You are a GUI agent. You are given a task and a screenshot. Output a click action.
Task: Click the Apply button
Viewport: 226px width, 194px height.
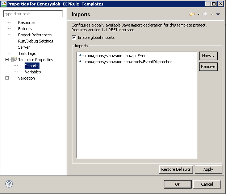click(208, 169)
